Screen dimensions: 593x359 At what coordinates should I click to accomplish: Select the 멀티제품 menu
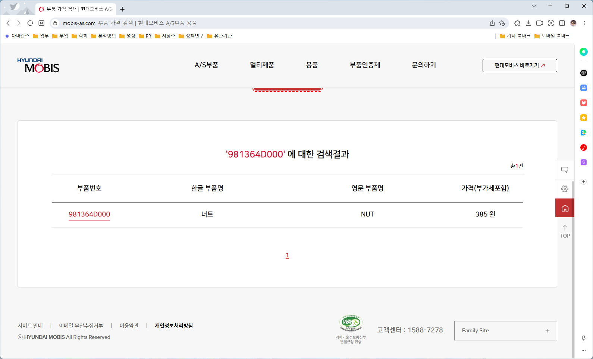262,65
